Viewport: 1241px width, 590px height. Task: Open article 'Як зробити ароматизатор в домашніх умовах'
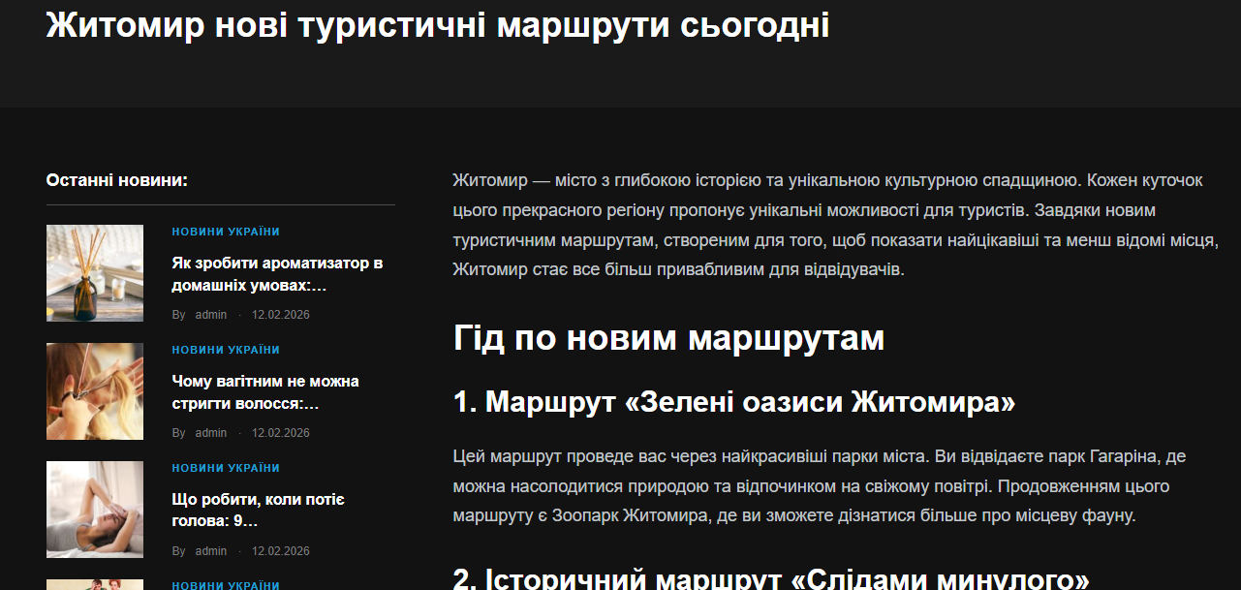[278, 275]
